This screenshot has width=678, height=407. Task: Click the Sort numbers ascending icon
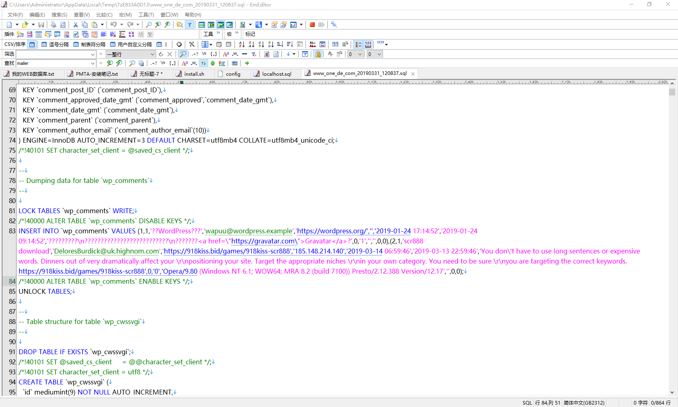click(x=261, y=44)
